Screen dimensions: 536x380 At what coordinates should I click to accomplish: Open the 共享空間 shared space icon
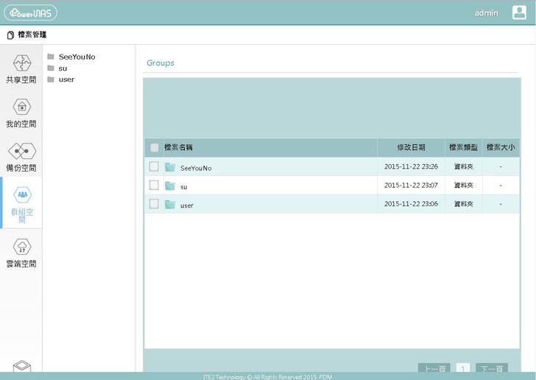pos(21,63)
